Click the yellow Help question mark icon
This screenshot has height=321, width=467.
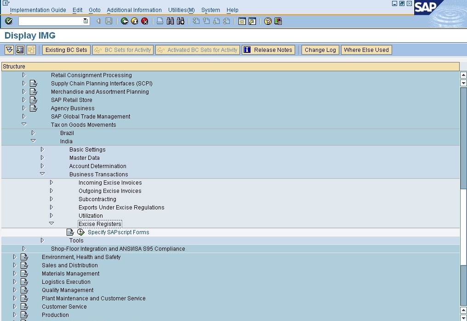pyautogui.click(x=268, y=21)
